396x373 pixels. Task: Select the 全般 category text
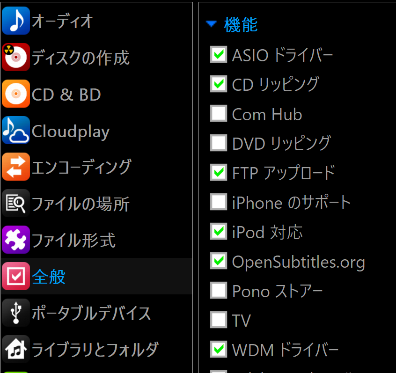[49, 277]
